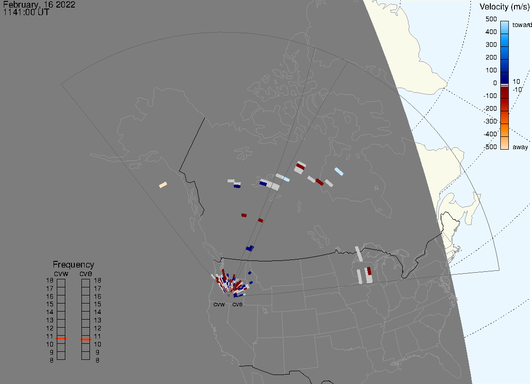This screenshot has width=532, height=384.
Task: Click the "-10" threshold label beside the color bar
Action: pos(517,89)
